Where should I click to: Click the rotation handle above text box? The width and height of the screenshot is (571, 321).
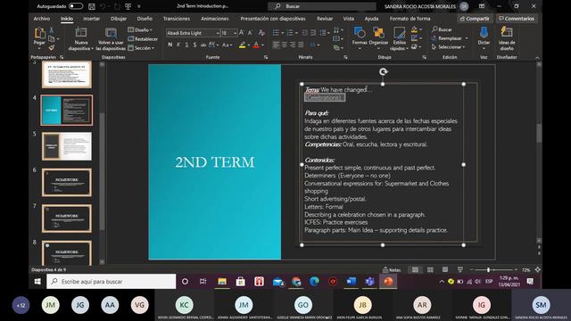point(383,71)
